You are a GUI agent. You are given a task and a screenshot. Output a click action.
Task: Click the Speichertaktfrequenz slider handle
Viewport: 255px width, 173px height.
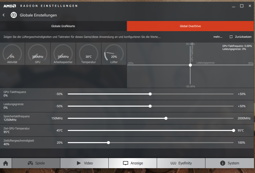(x=166, y=118)
